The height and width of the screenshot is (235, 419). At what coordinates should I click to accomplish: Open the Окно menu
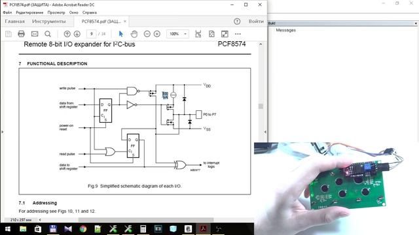pyautogui.click(x=74, y=12)
